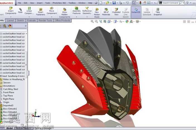
Task: Click Zoom to Fit icon
Action: pos(92,22)
